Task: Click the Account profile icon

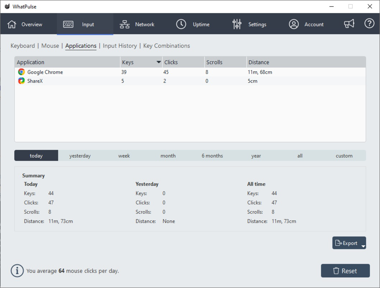Action: tap(294, 24)
